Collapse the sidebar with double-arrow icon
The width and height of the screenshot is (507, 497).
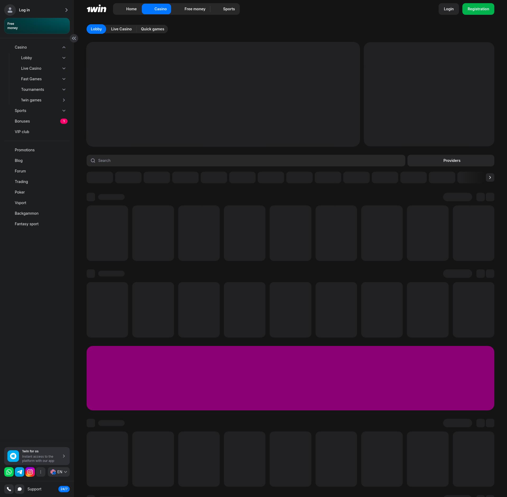(x=74, y=38)
